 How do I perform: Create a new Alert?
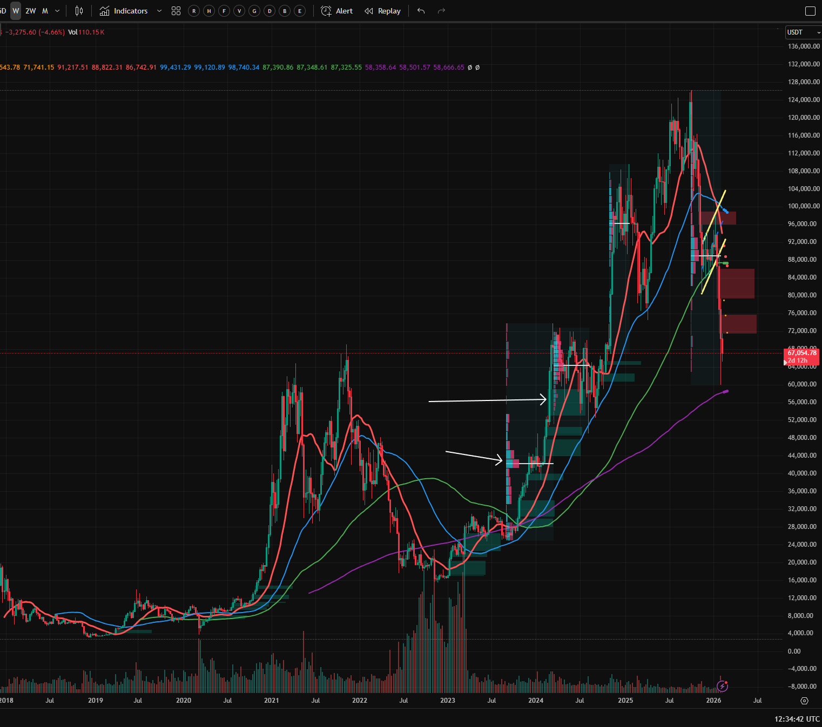pyautogui.click(x=337, y=11)
